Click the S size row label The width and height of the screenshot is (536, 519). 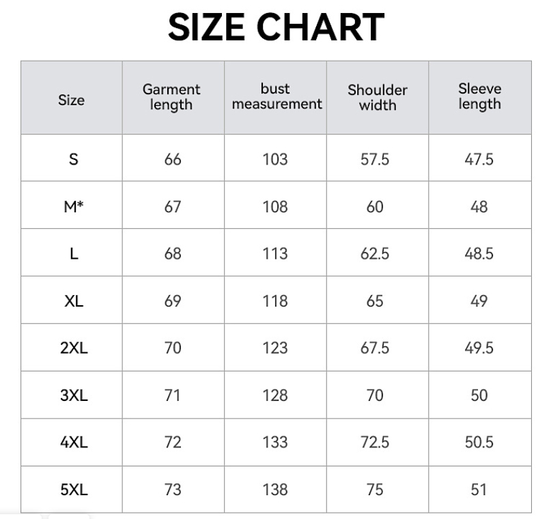point(74,159)
